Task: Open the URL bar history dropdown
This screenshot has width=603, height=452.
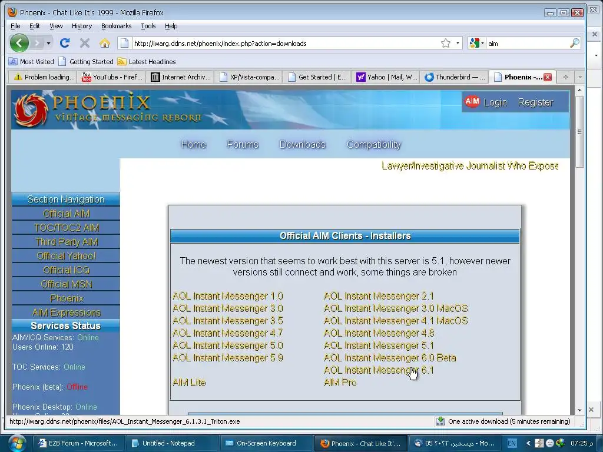Action: pos(458,43)
